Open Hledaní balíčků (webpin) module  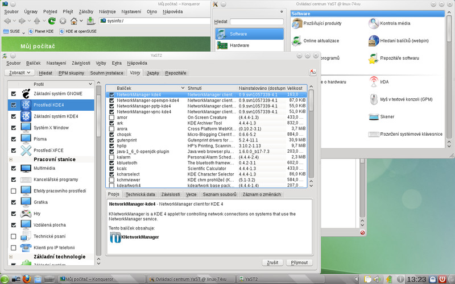399,40
